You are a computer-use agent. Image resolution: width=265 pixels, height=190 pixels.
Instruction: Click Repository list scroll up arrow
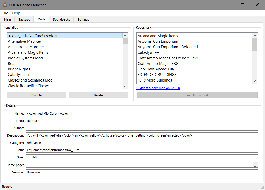[255, 36]
